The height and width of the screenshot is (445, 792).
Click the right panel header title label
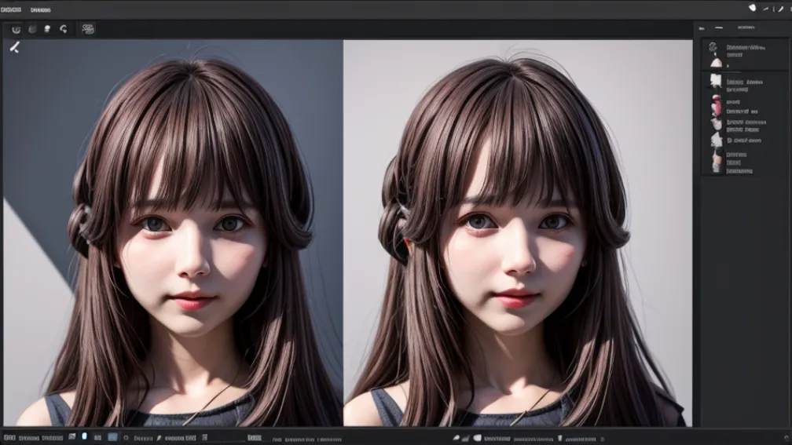pos(746,27)
